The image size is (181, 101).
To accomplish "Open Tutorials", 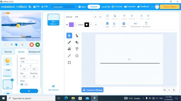I will click(130, 7).
